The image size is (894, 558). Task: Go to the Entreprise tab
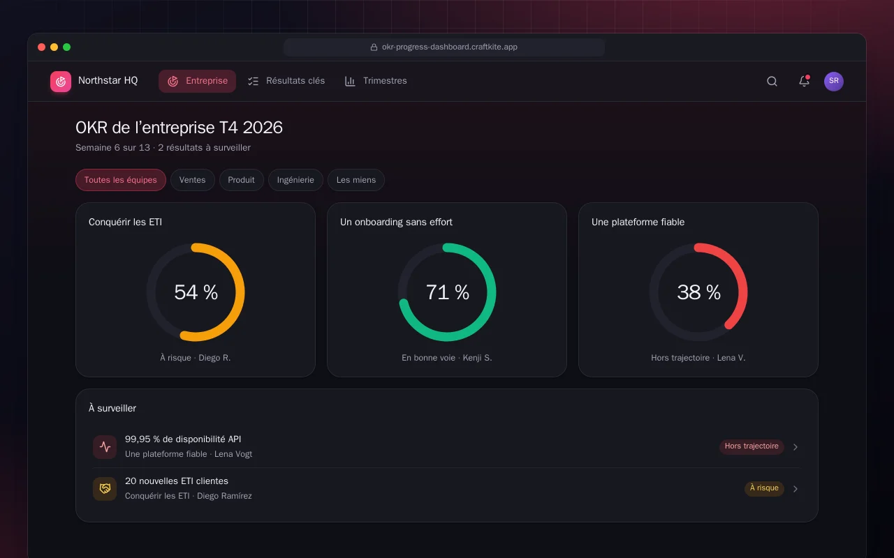[x=197, y=81]
